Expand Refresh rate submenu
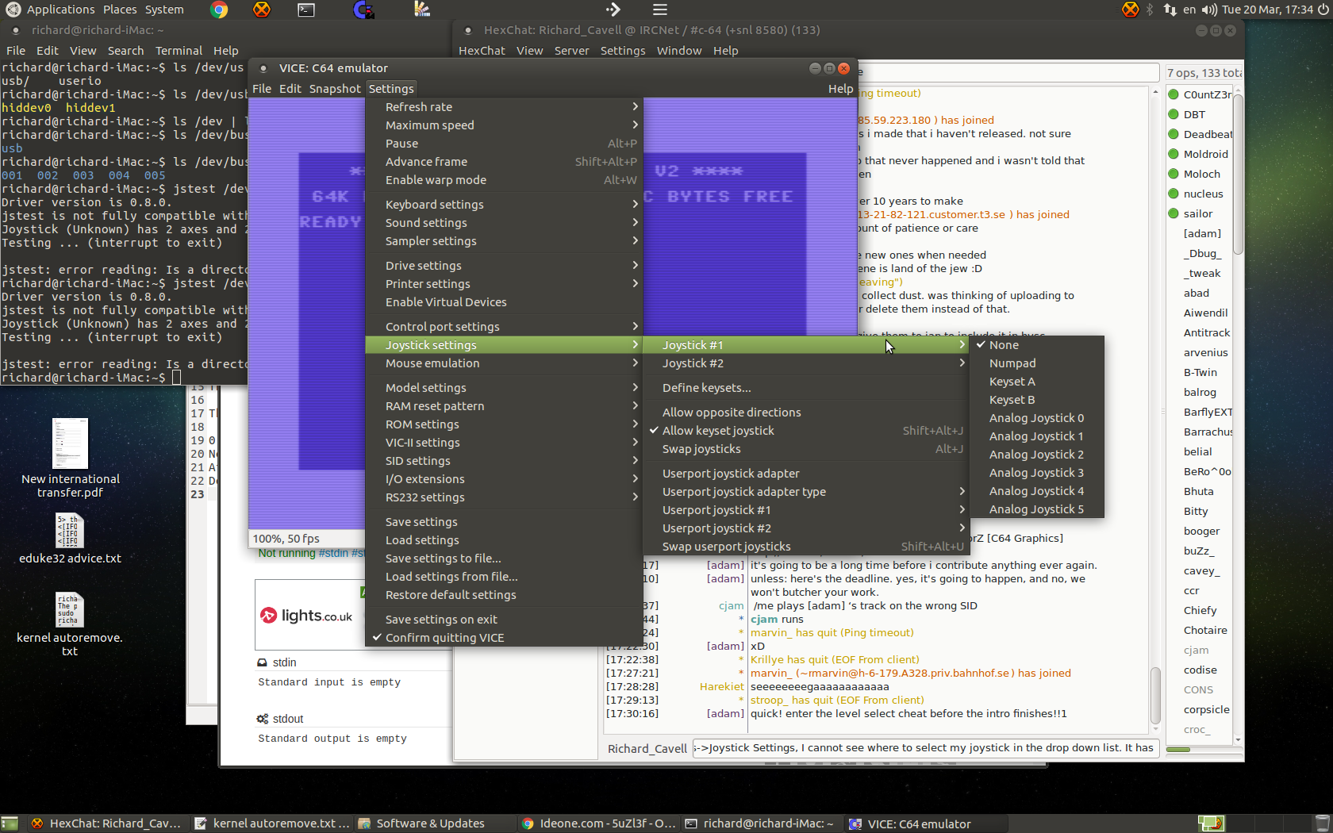Image resolution: width=1333 pixels, height=833 pixels. [x=504, y=107]
